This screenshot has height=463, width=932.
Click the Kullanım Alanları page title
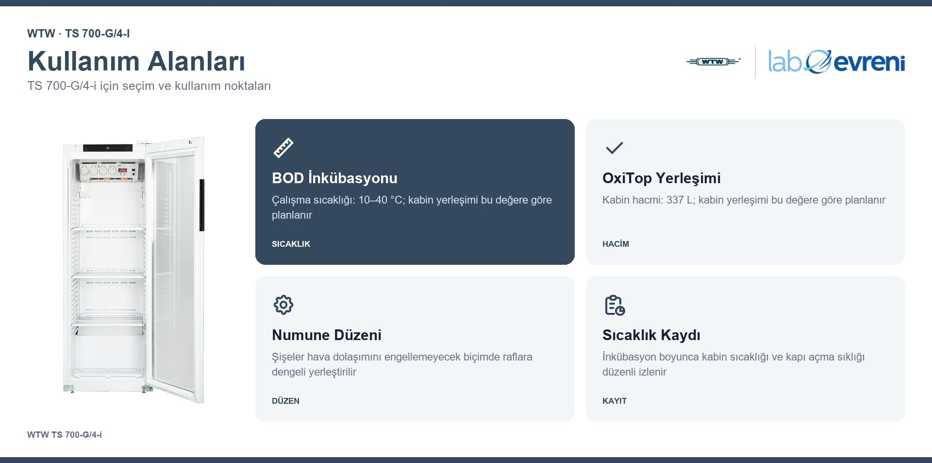pos(136,61)
